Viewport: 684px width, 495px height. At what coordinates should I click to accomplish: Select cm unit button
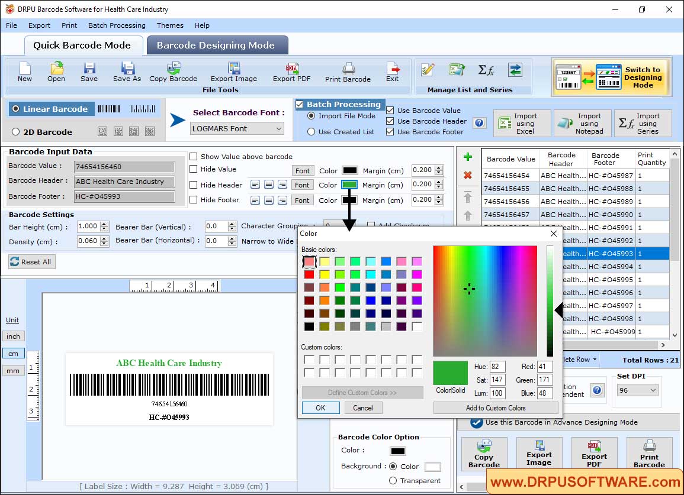point(14,354)
